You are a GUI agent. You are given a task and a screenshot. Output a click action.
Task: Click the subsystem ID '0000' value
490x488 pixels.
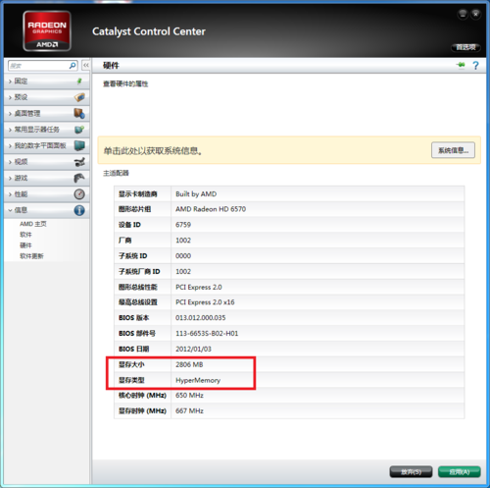(183, 255)
